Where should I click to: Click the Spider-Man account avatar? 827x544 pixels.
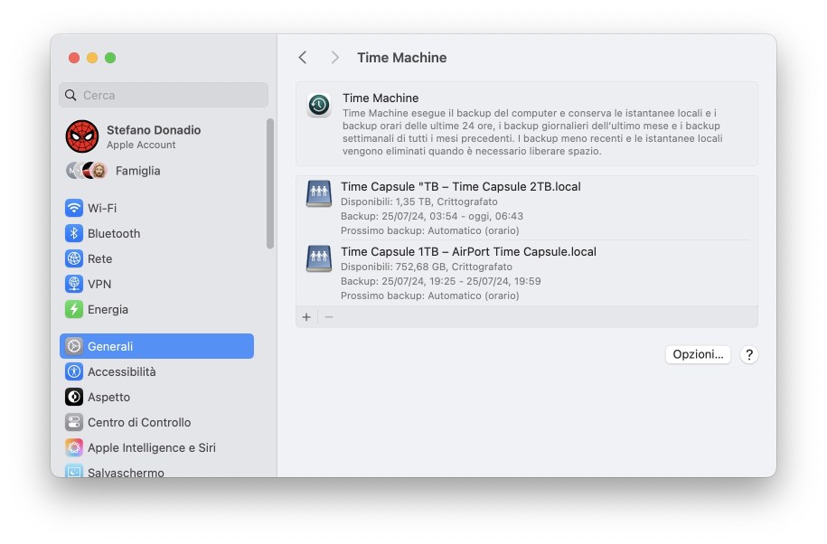pos(81,136)
